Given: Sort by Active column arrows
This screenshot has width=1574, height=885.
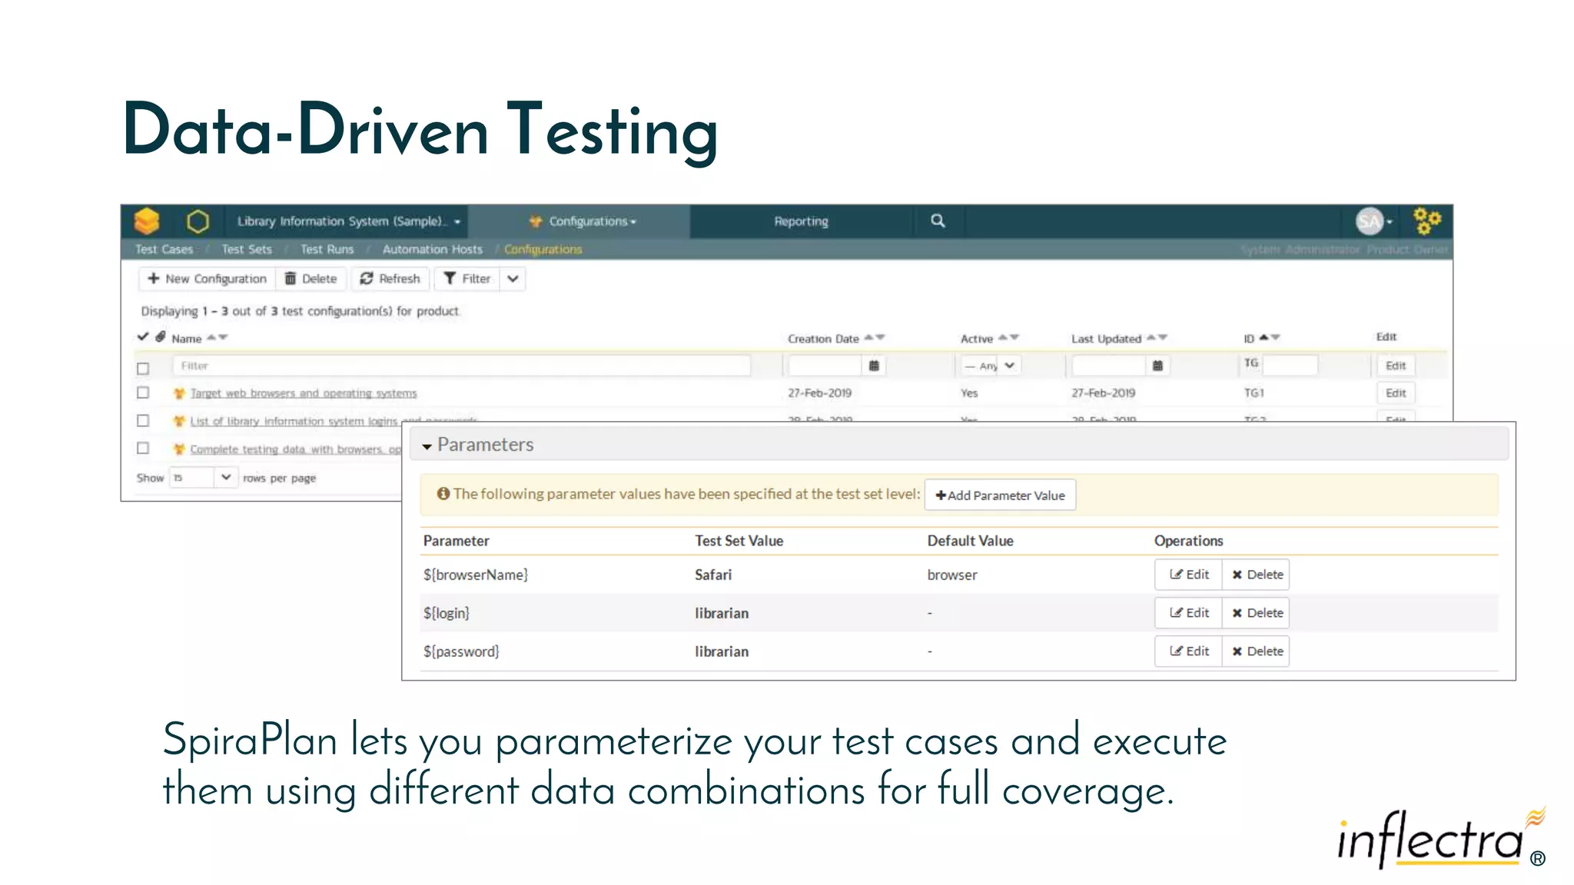Looking at the screenshot, I should (1008, 337).
